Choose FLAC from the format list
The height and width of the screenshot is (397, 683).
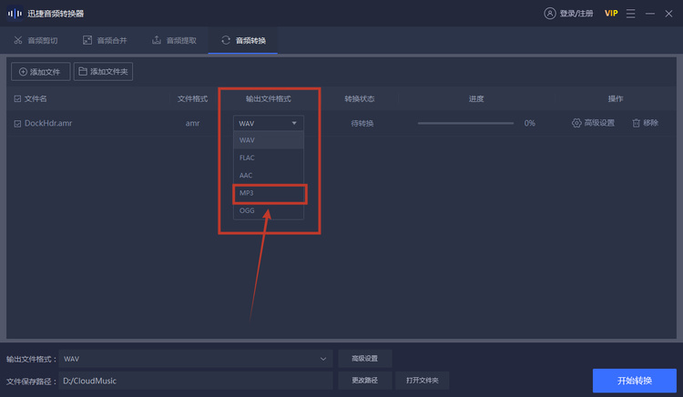click(269, 158)
